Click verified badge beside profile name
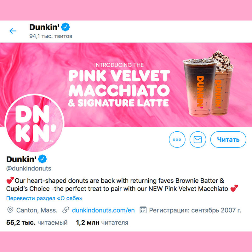 tap(42, 159)
